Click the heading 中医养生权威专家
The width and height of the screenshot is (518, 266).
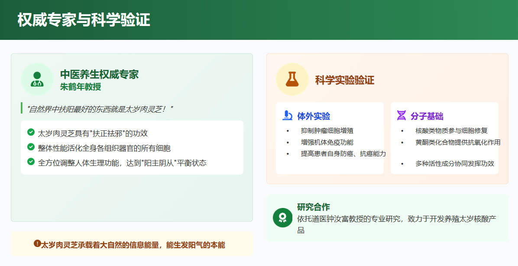(100, 75)
